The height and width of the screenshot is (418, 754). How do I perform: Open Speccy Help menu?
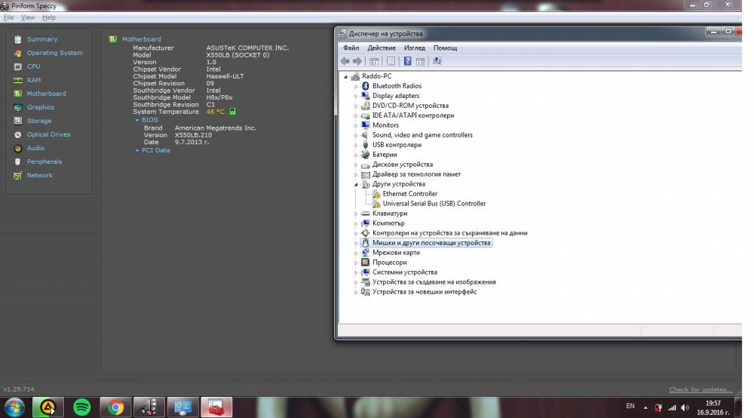pos(48,18)
